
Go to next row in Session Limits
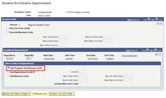click(157, 19)
